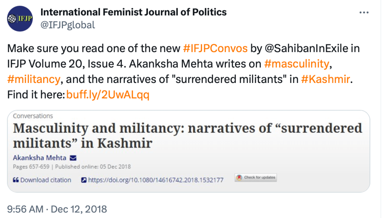Click author name Akanksha Mehta
Screen dimensions: 385x218
tap(40, 158)
